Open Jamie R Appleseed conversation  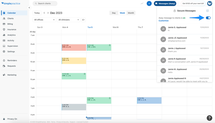[x=185, y=60]
